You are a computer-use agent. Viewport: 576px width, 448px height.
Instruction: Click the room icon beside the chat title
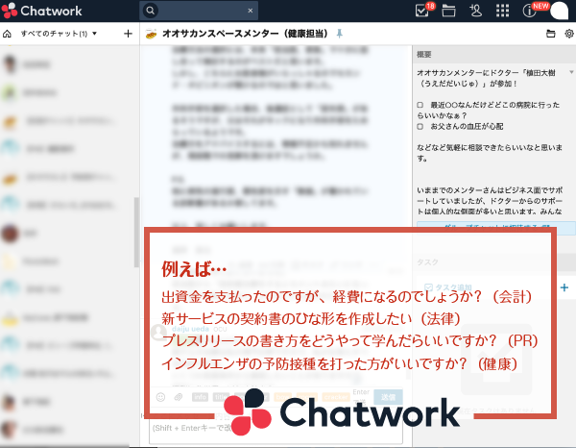[x=152, y=34]
